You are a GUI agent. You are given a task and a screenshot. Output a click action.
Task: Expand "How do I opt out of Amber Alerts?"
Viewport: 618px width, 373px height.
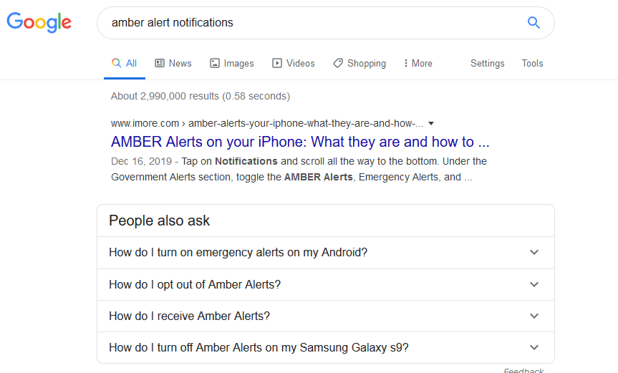tap(533, 284)
